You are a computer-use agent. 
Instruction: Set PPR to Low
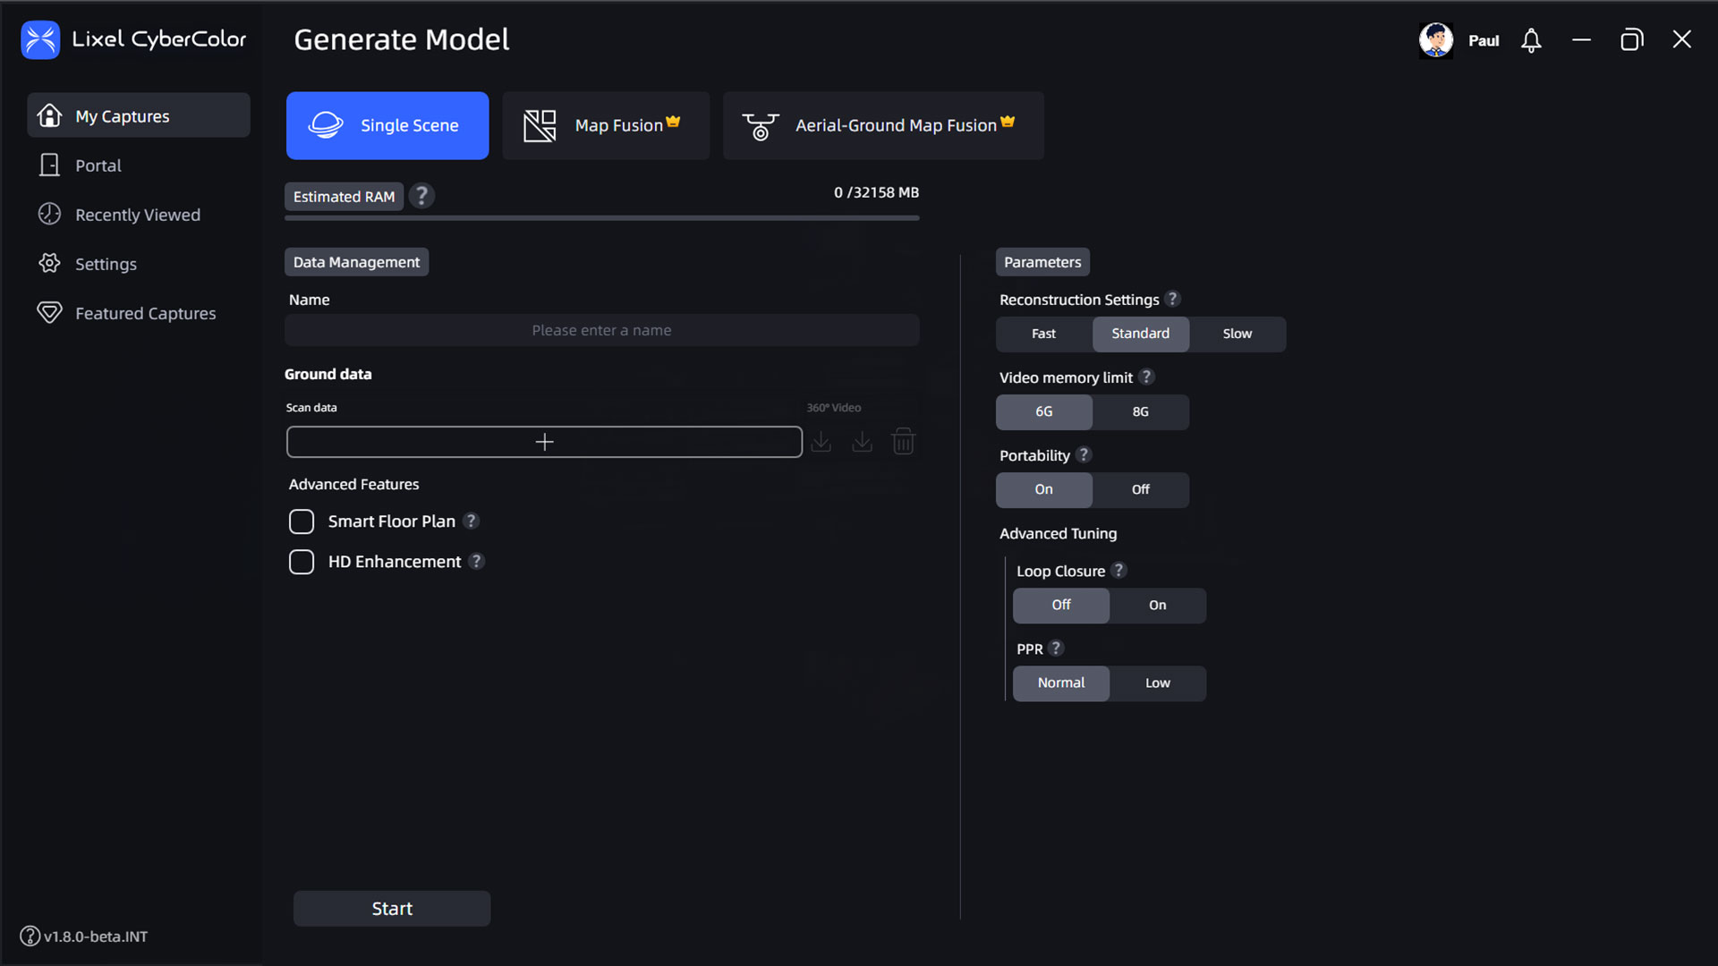1157,682
